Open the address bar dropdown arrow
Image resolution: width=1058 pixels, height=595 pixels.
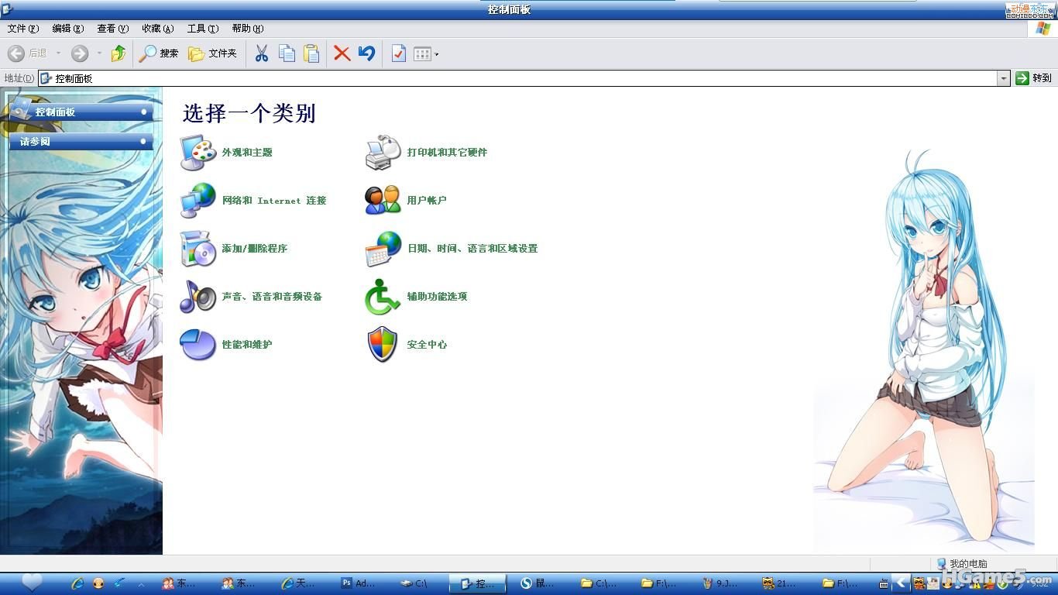click(1004, 78)
